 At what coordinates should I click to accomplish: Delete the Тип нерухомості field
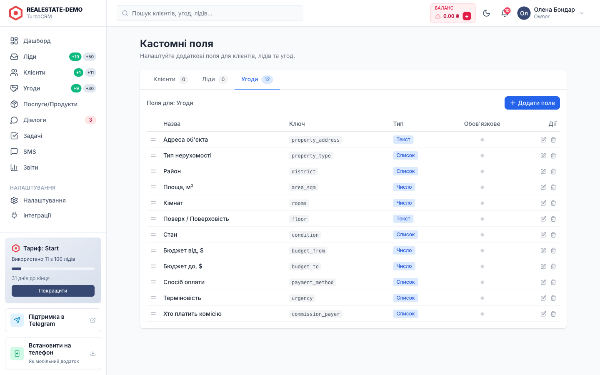pos(553,155)
